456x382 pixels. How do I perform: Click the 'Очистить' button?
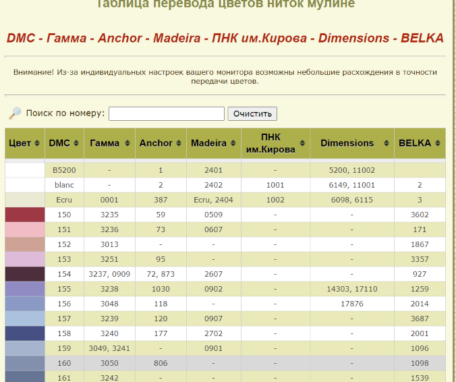point(252,113)
